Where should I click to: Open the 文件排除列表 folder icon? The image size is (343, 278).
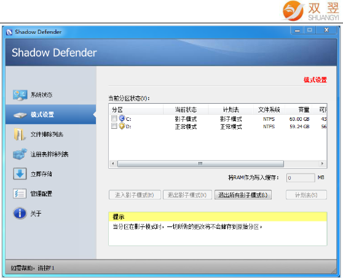[x=19, y=134]
